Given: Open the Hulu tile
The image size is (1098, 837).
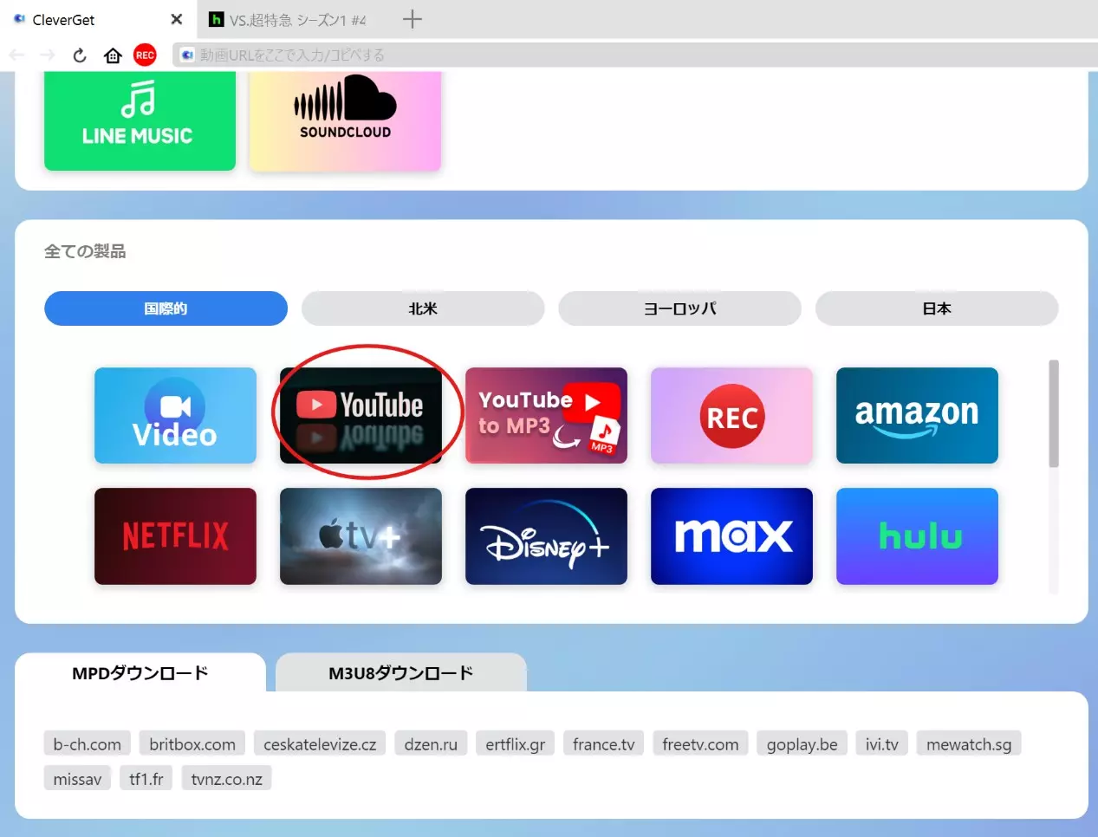Looking at the screenshot, I should (x=917, y=536).
